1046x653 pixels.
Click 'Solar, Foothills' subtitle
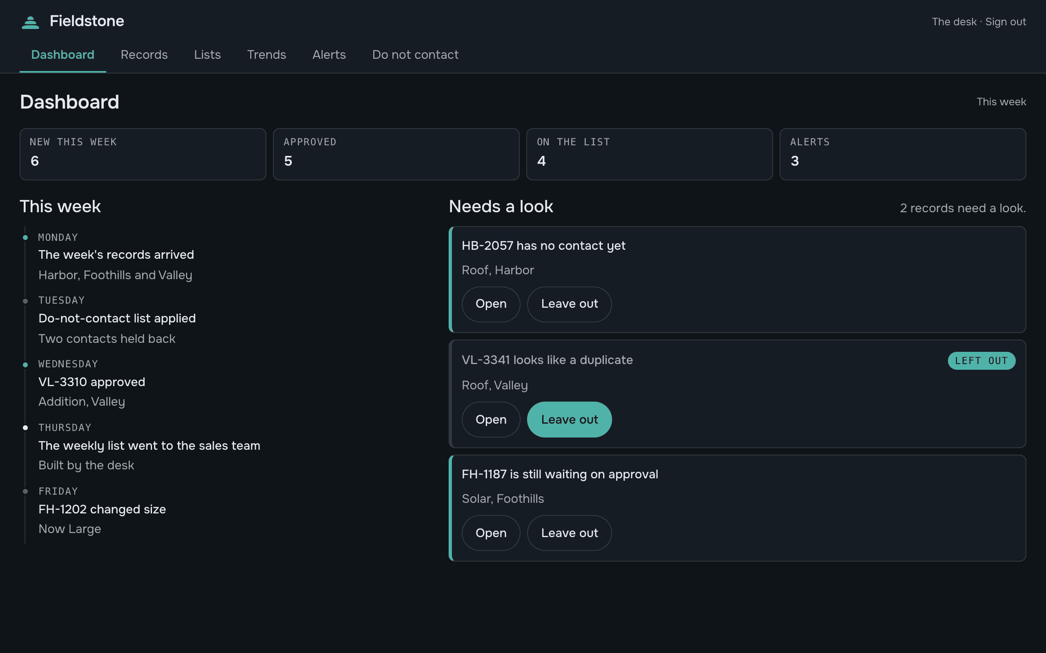(x=503, y=499)
